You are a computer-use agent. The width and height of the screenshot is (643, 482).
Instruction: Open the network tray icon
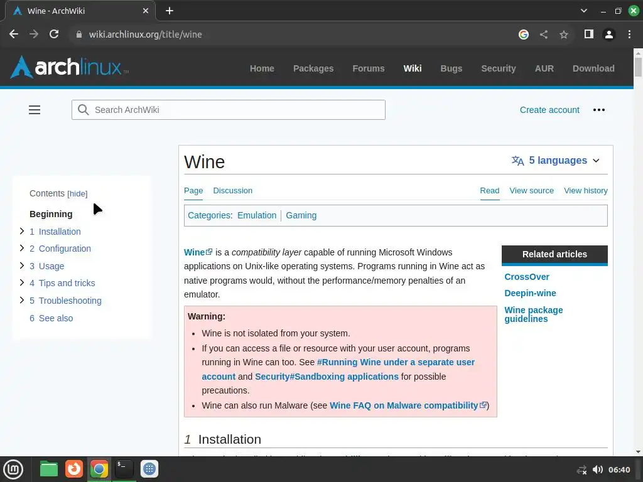click(581, 469)
